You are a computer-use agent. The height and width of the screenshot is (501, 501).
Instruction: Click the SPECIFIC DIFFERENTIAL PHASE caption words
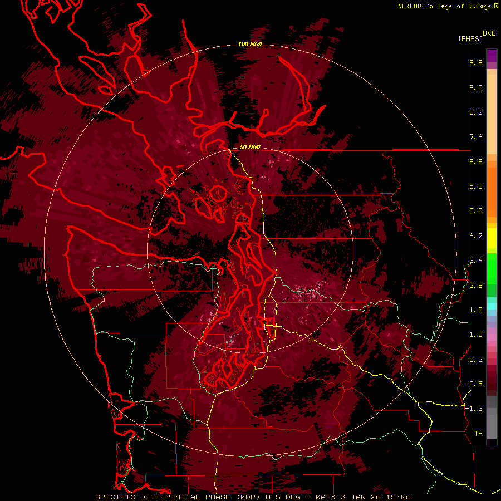tap(163, 497)
